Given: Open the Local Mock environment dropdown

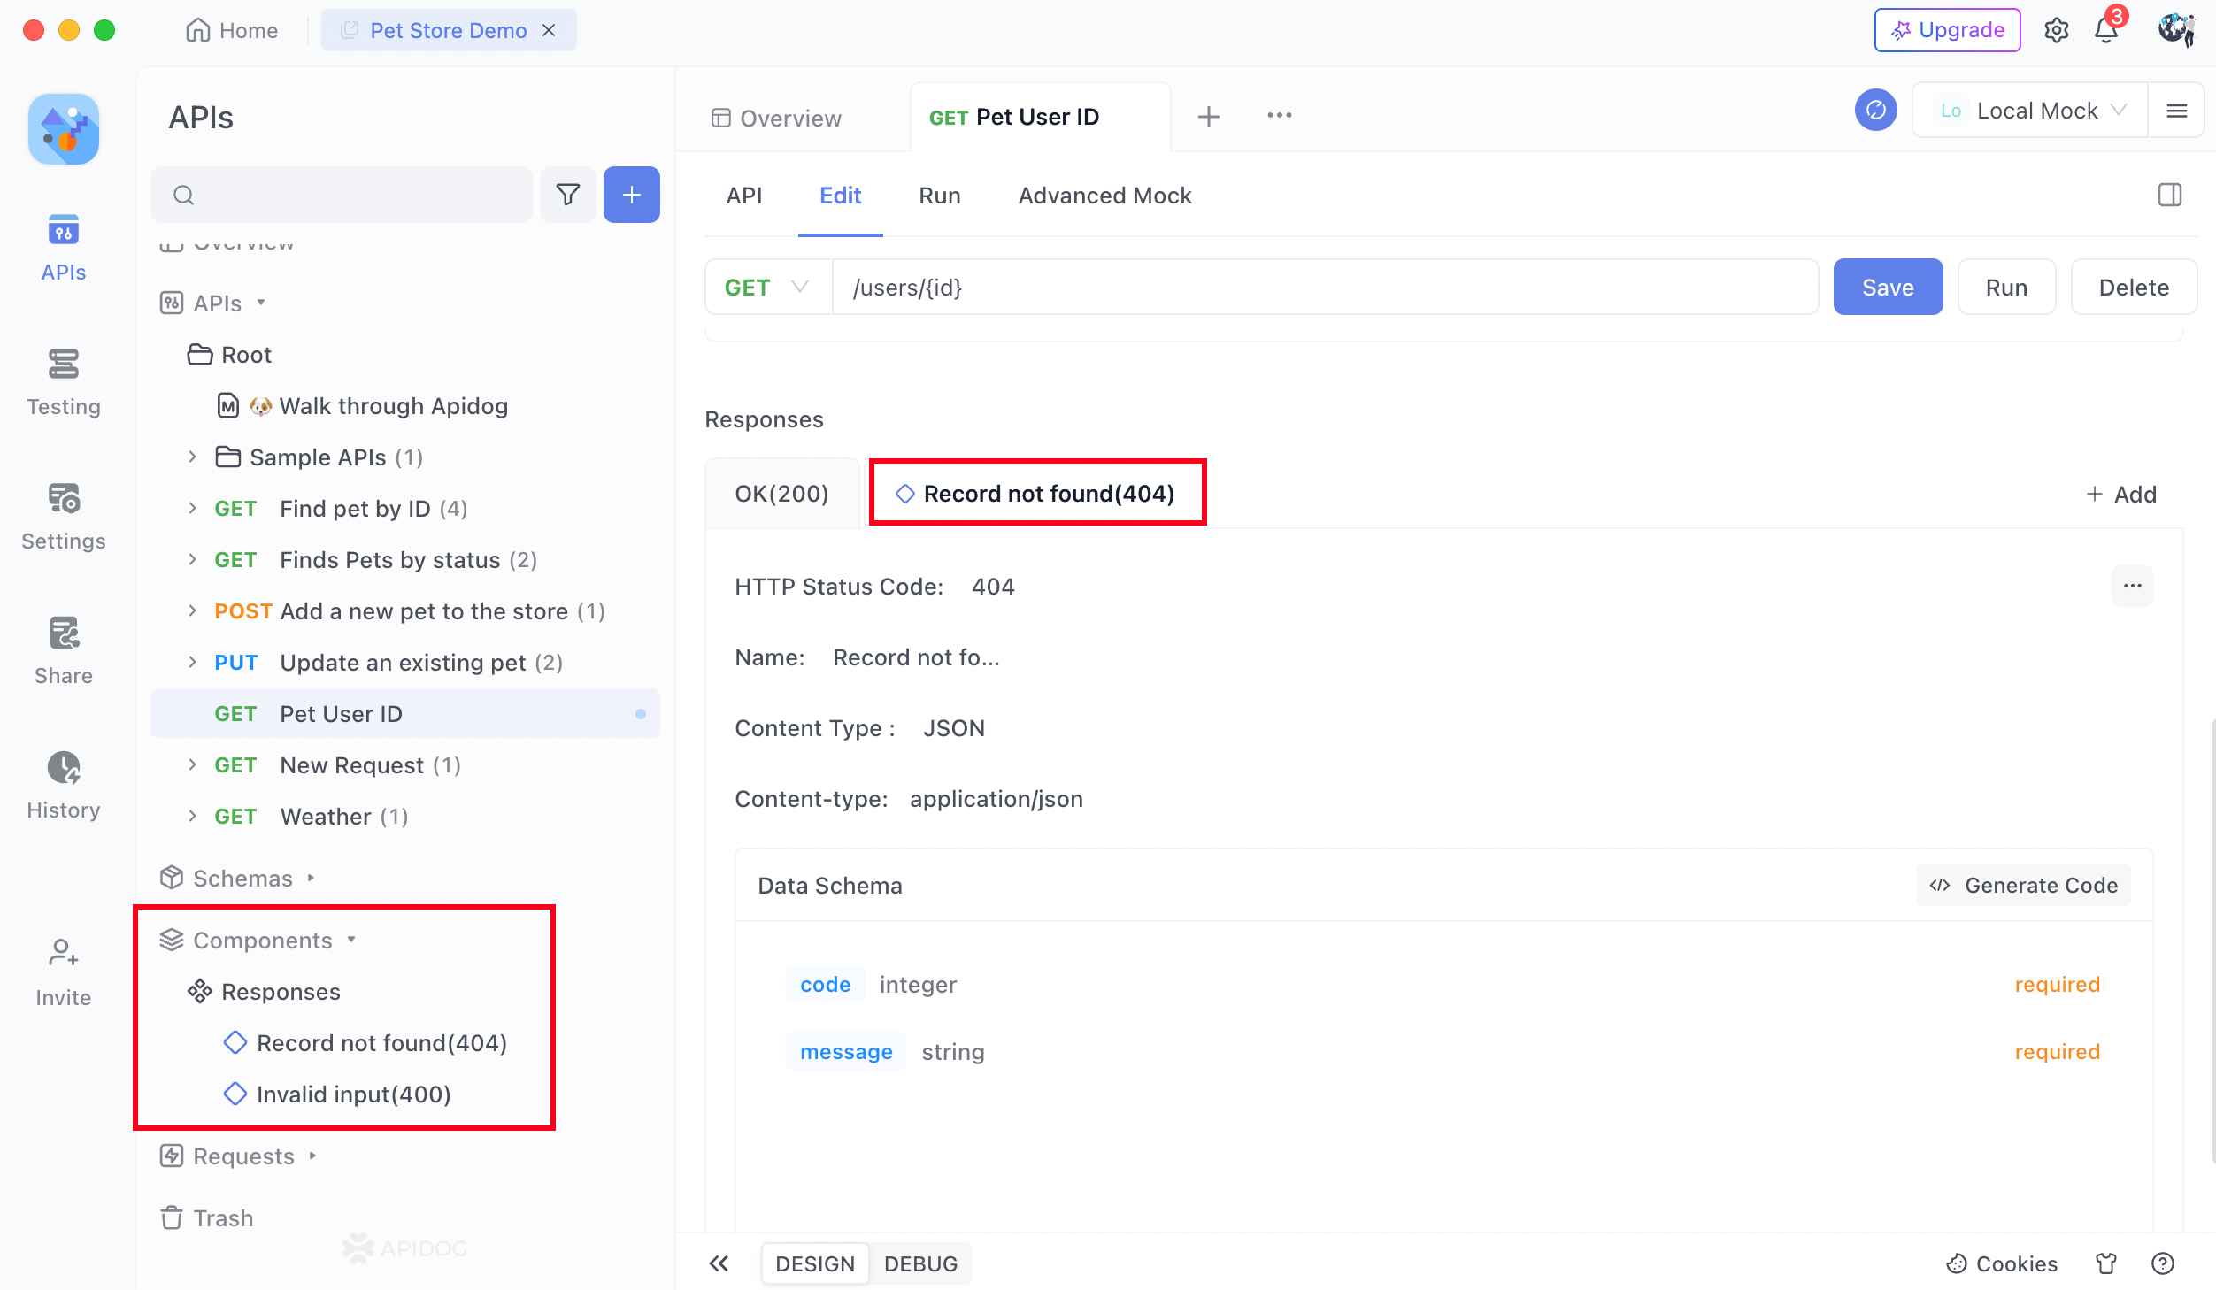Looking at the screenshot, I should 2032,111.
